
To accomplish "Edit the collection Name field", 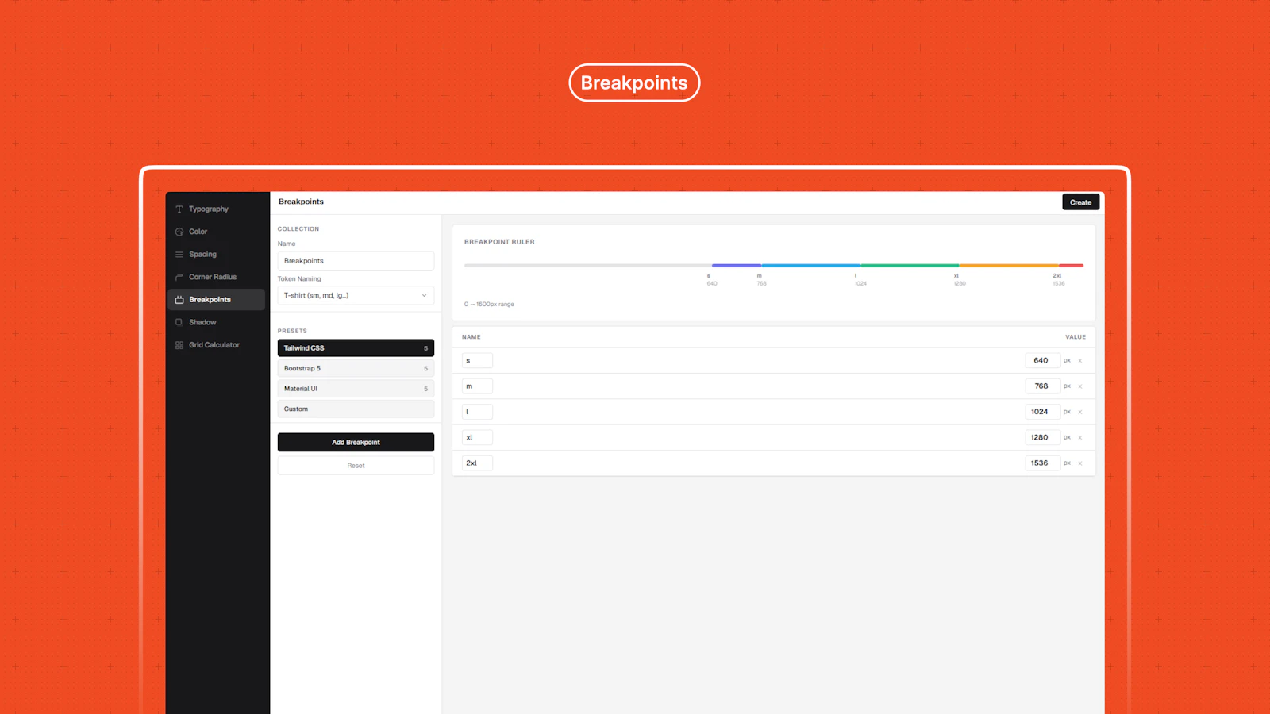I will (356, 261).
